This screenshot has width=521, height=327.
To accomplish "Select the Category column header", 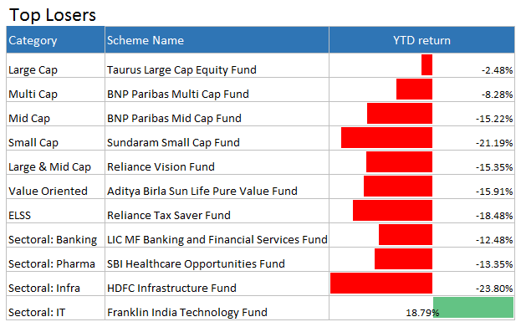I will coord(55,40).
